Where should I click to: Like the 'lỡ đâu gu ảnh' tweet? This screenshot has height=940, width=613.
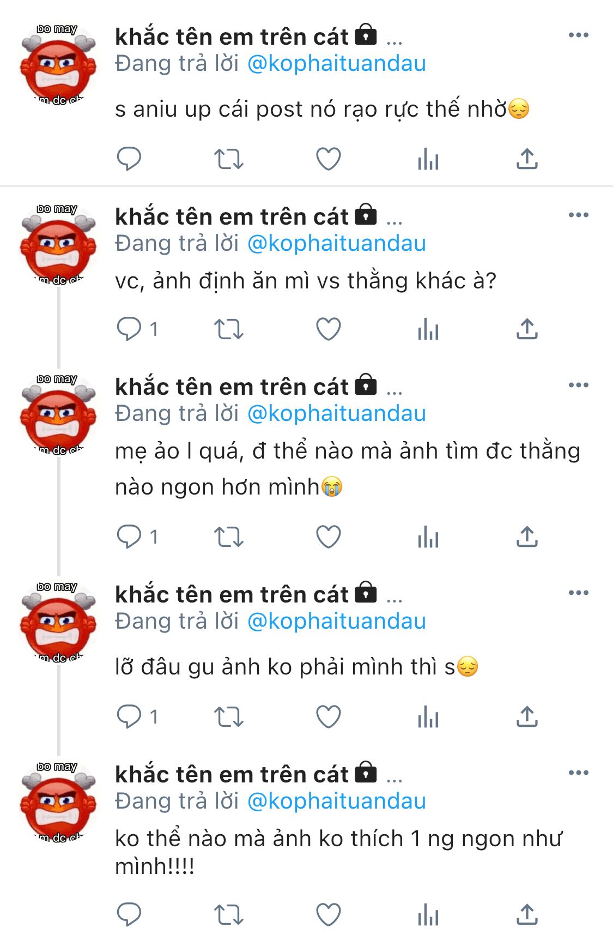(x=329, y=716)
